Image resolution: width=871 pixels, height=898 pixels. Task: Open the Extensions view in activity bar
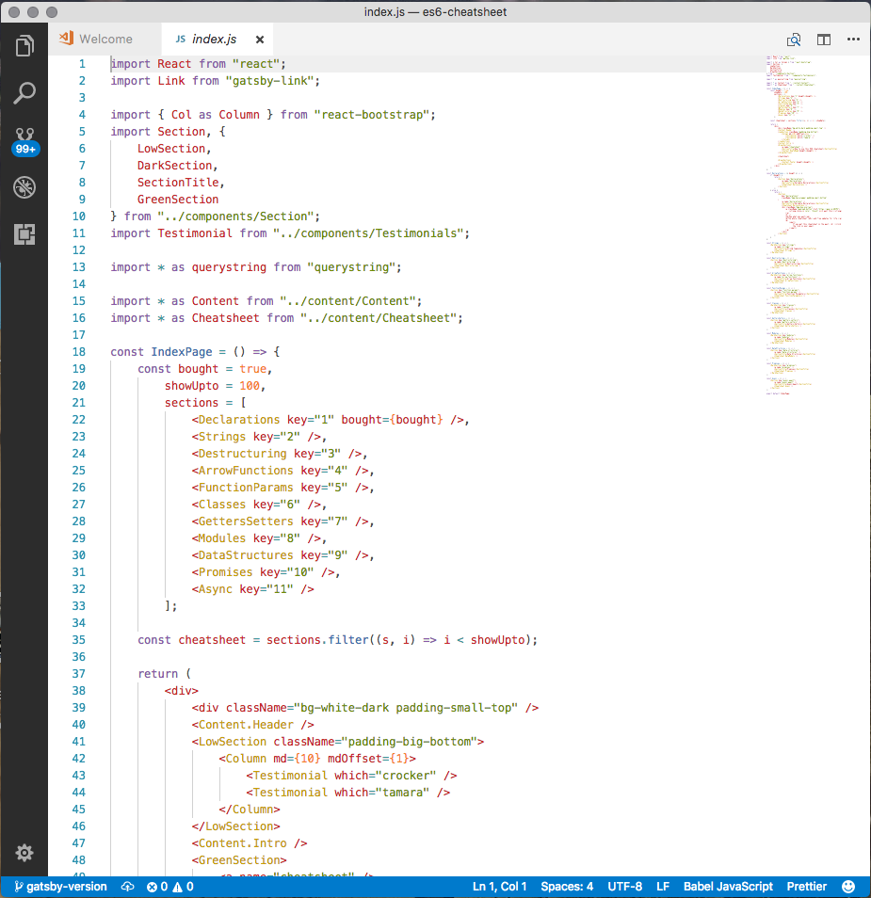[x=24, y=233]
